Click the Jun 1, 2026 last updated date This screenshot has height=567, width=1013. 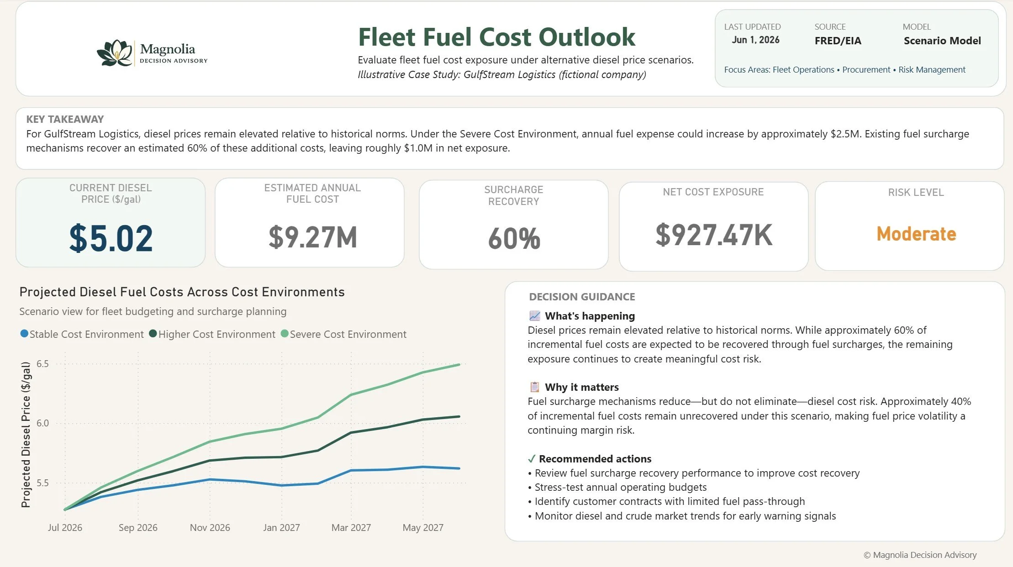tap(755, 40)
